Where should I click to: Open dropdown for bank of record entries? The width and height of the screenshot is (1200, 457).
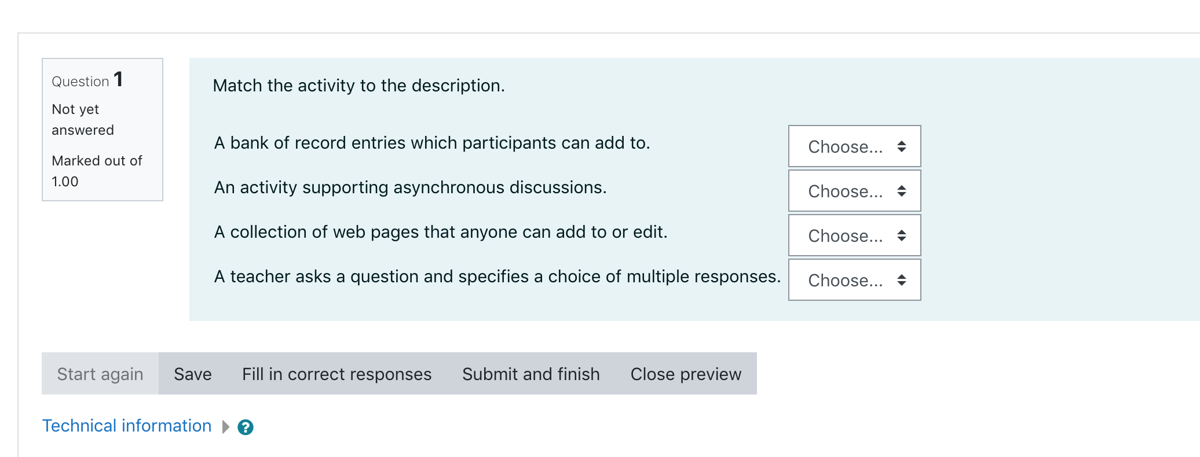[x=854, y=146]
